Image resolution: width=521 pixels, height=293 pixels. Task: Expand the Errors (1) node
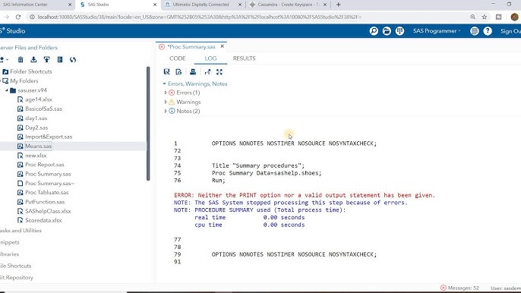pyautogui.click(x=166, y=93)
